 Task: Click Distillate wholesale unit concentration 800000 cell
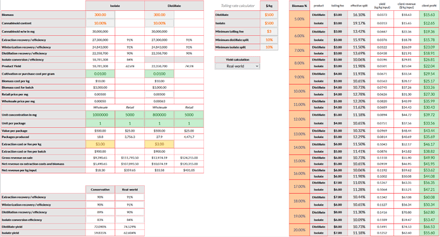click(159, 115)
